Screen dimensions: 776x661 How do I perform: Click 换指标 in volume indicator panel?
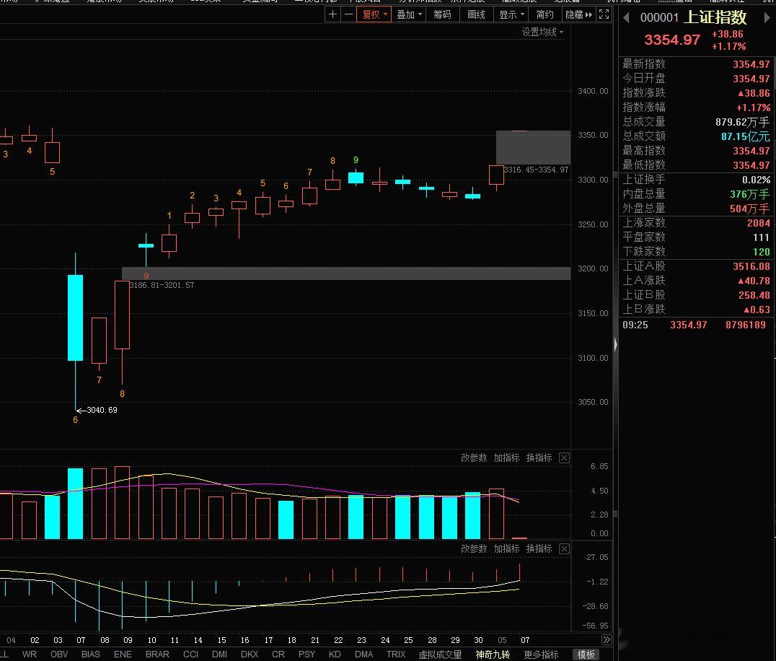coord(539,458)
